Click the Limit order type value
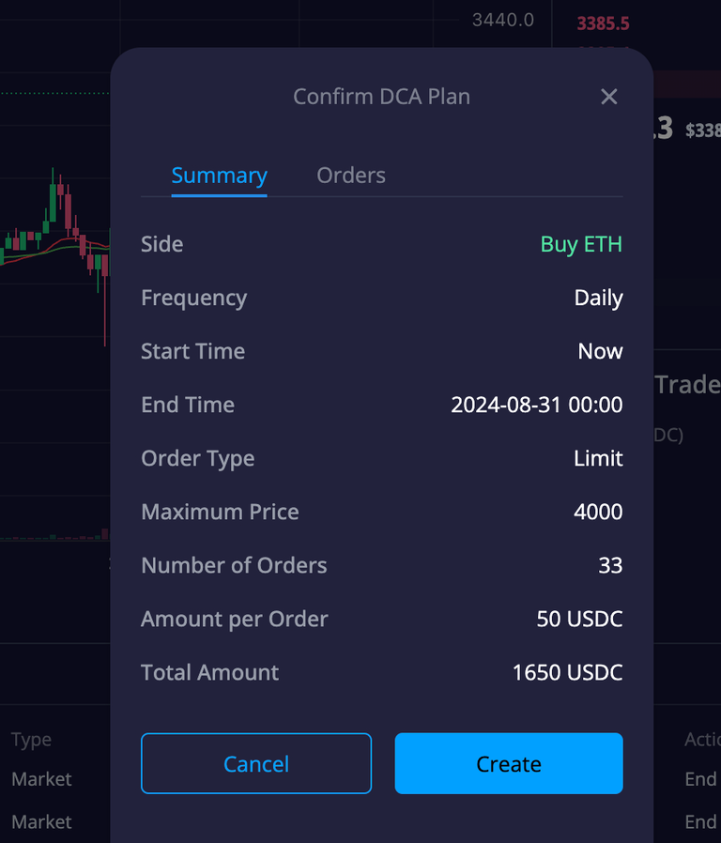The width and height of the screenshot is (721, 843). (x=598, y=459)
